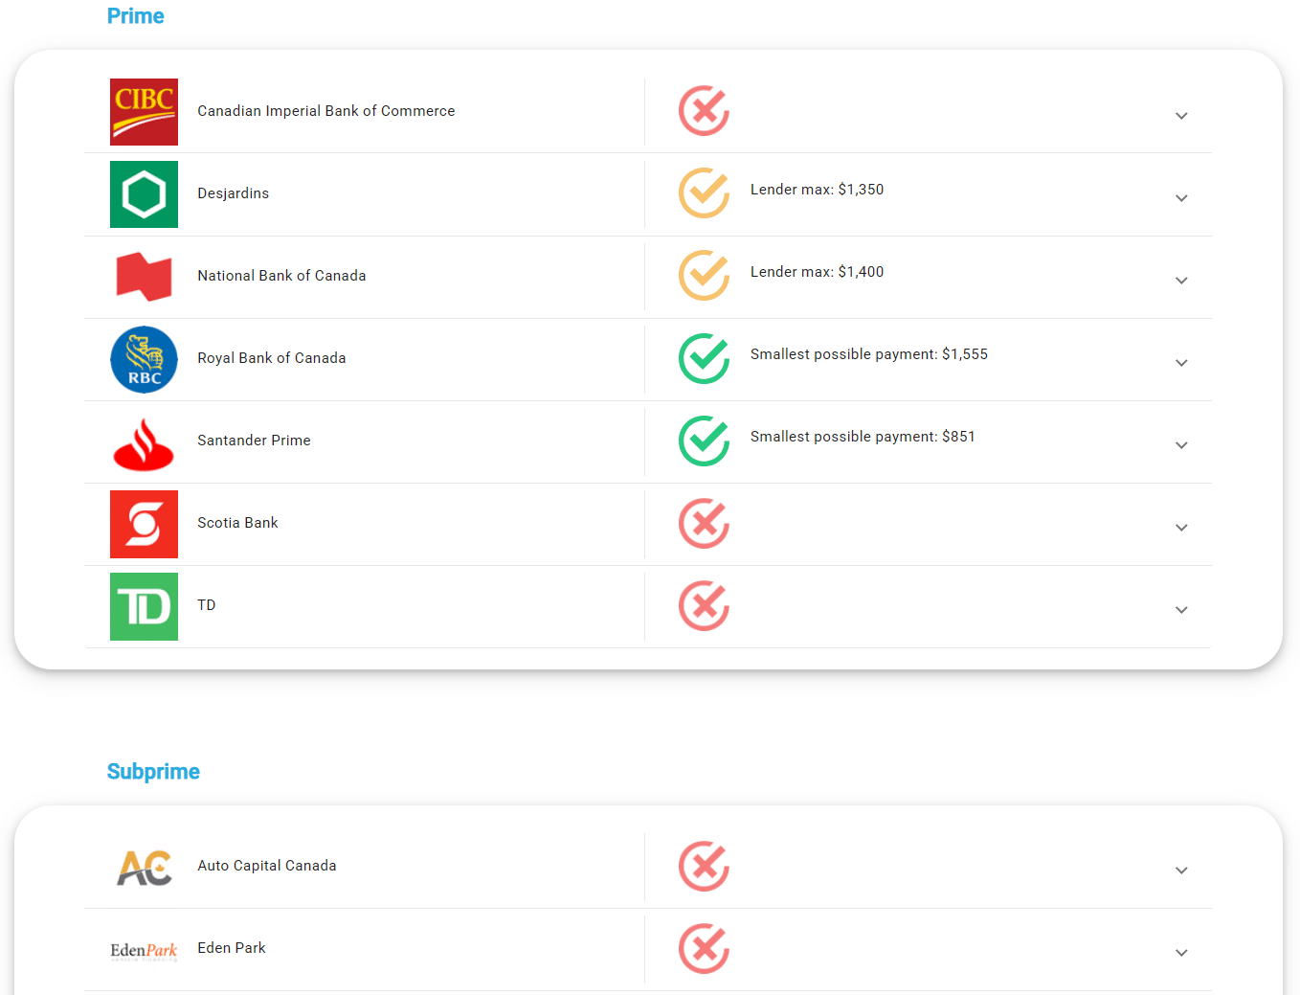Click the TD green logo
The width and height of the screenshot is (1300, 995).
click(x=144, y=606)
